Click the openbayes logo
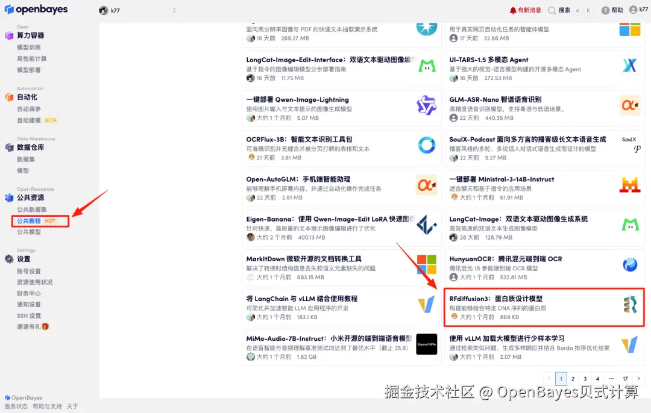 [x=36, y=9]
